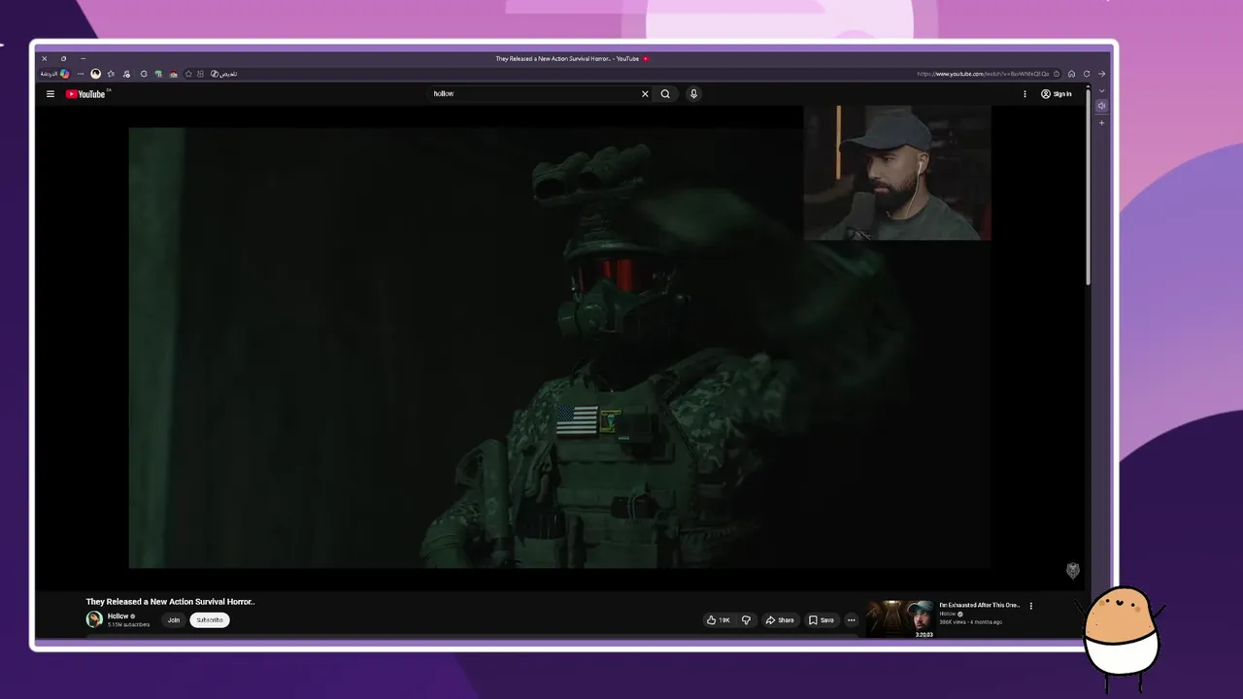
Task: Run search with the magnifier button
Action: [665, 94]
